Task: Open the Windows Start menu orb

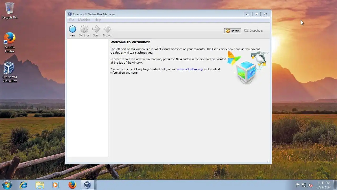Action: [7, 185]
